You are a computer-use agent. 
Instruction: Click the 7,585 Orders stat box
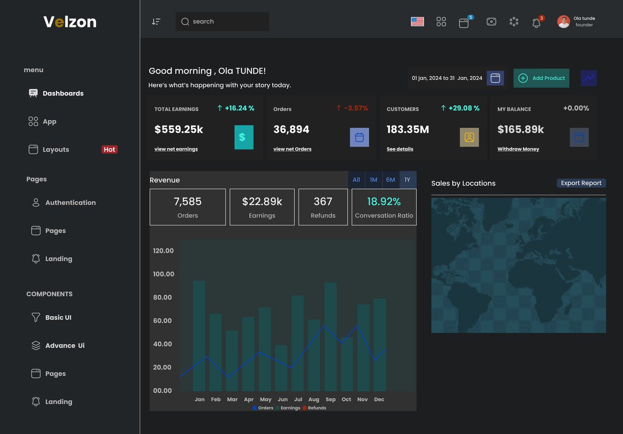(187, 207)
